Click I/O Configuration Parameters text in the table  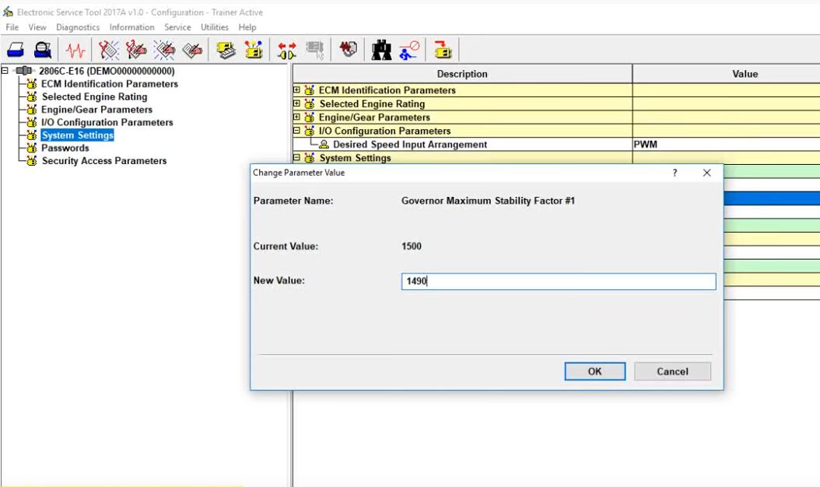coord(384,131)
